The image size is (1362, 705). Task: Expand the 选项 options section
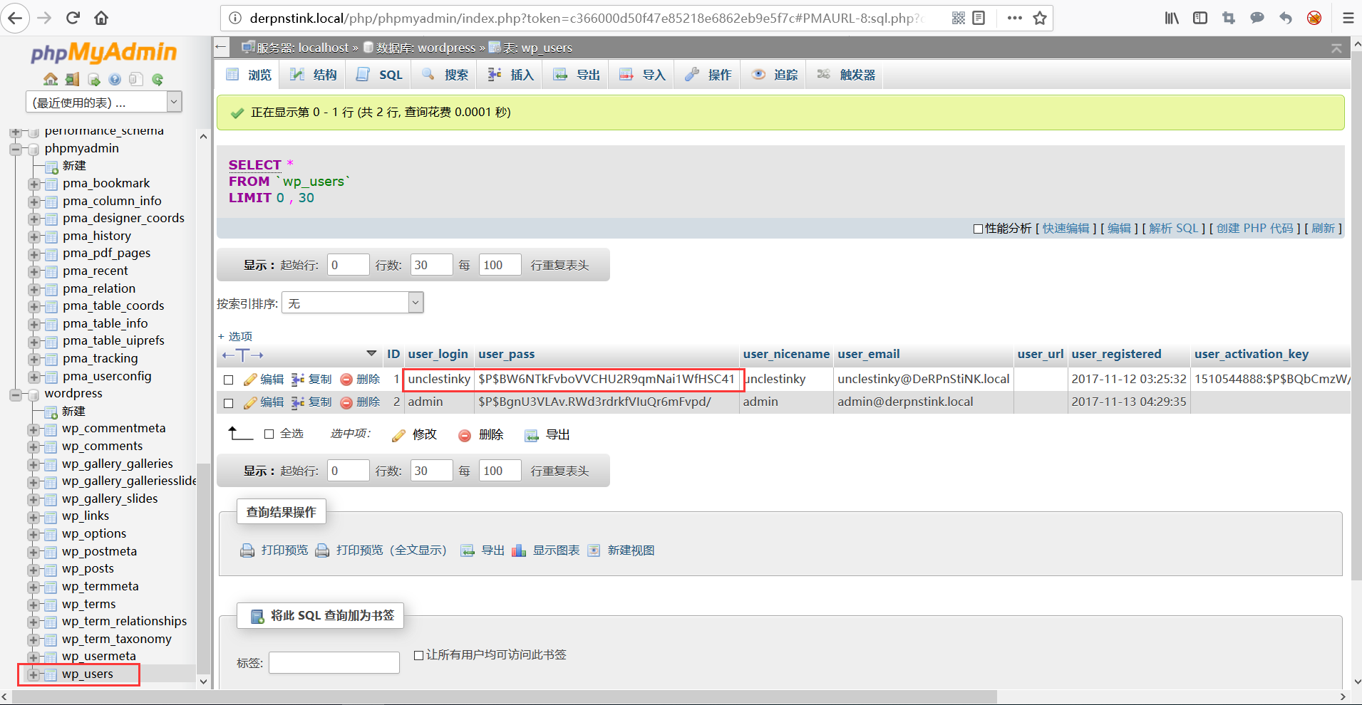click(235, 336)
